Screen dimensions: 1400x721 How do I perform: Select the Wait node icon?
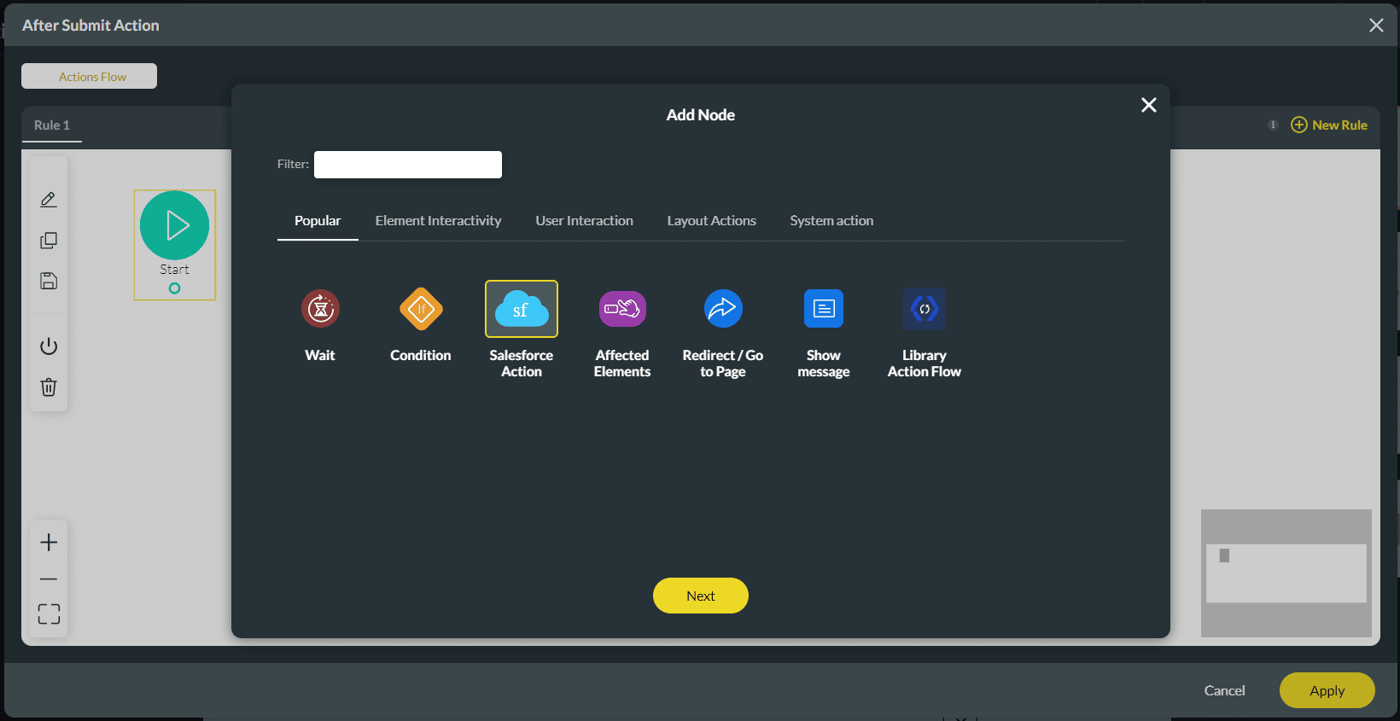coord(320,308)
